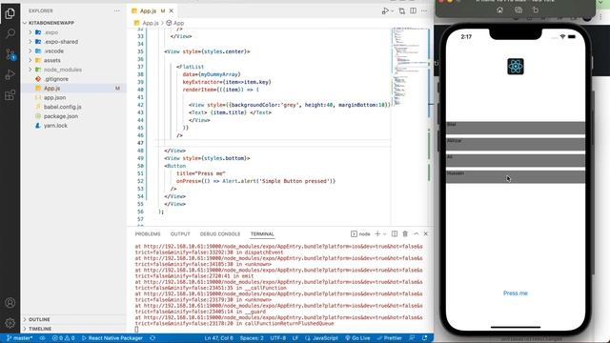Open the editor more actions ellipsis

424,10
